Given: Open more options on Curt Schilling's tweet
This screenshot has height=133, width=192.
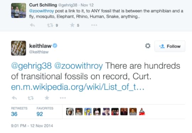Looking at the screenshot, I should tap(94, 25).
